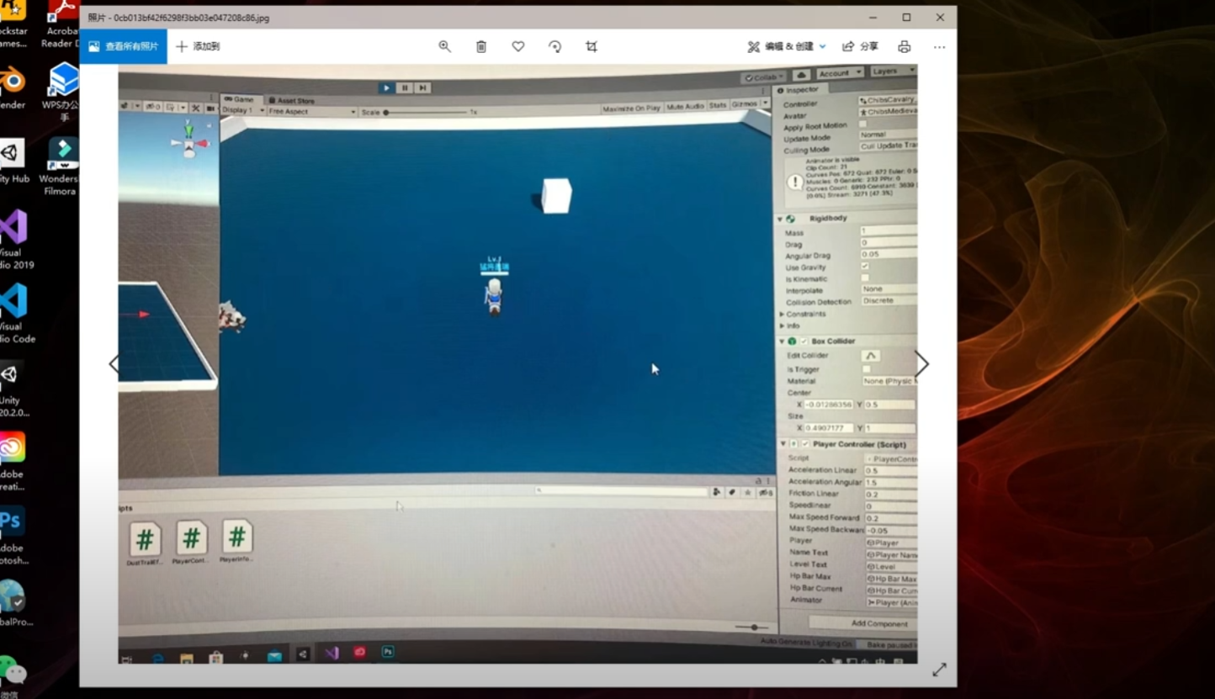This screenshot has height=699, width=1215.
Task: Go to the previous photo with left arrow
Action: tap(114, 364)
